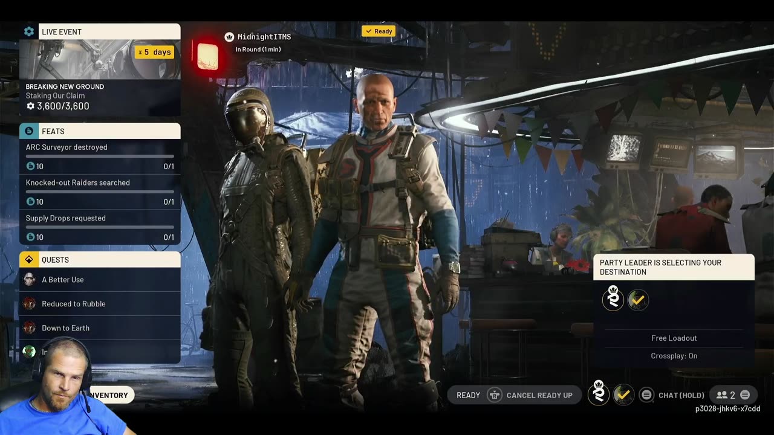This screenshot has width=774, height=435.
Task: Select the ARC Surveyor destroyed feat
Action: point(100,156)
